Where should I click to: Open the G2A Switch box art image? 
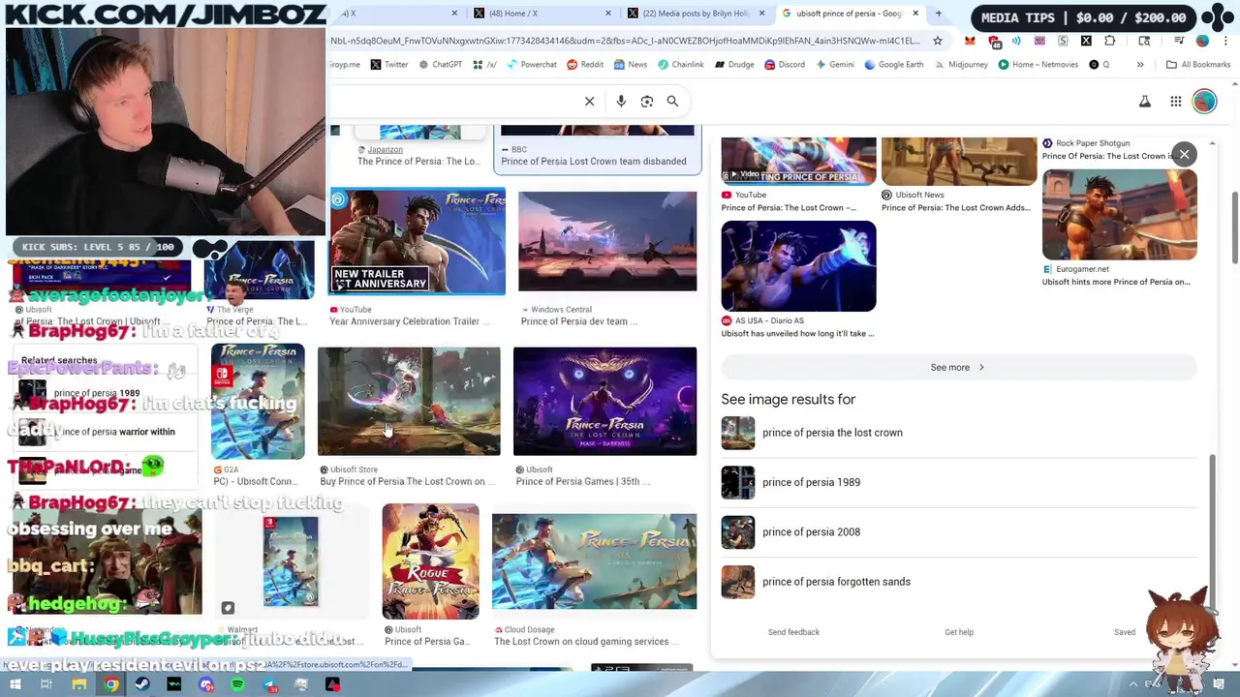click(258, 401)
